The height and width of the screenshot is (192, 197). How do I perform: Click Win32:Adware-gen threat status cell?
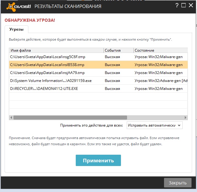[x=161, y=81]
